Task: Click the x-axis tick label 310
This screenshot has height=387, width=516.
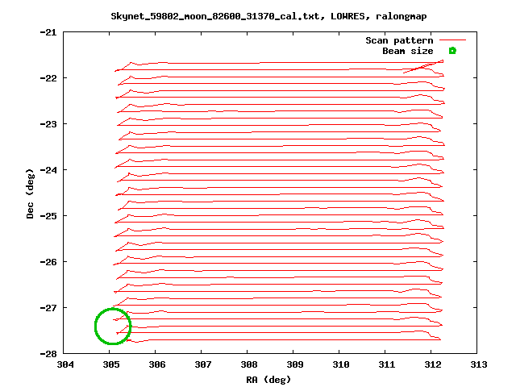Action: [x=341, y=364]
